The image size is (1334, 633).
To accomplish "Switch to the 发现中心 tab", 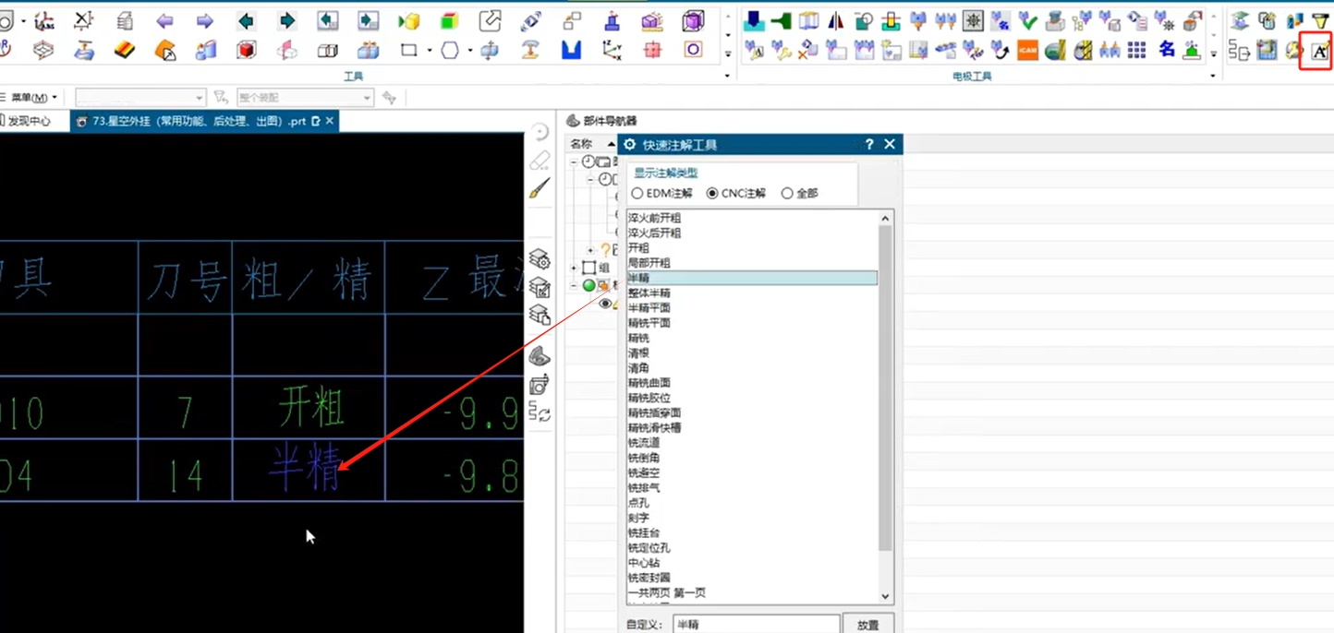I will tap(30, 121).
